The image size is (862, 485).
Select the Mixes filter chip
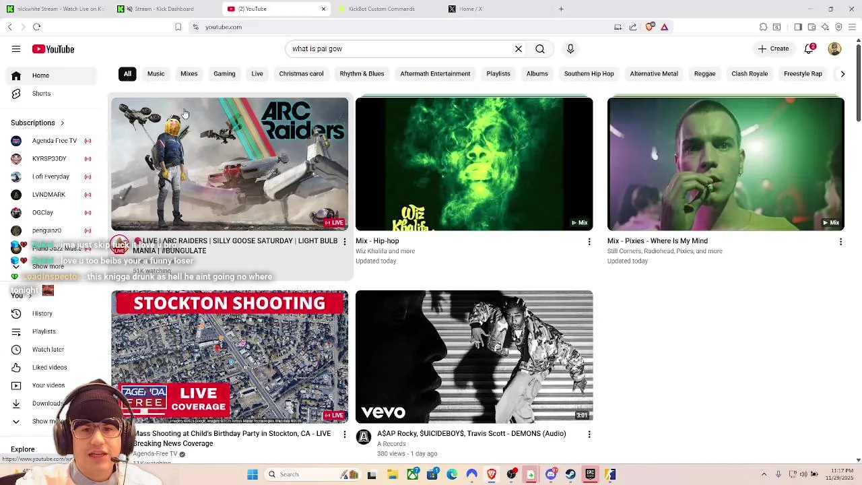[x=189, y=74]
